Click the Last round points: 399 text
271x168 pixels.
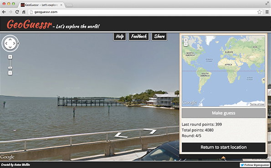(x=202, y=124)
